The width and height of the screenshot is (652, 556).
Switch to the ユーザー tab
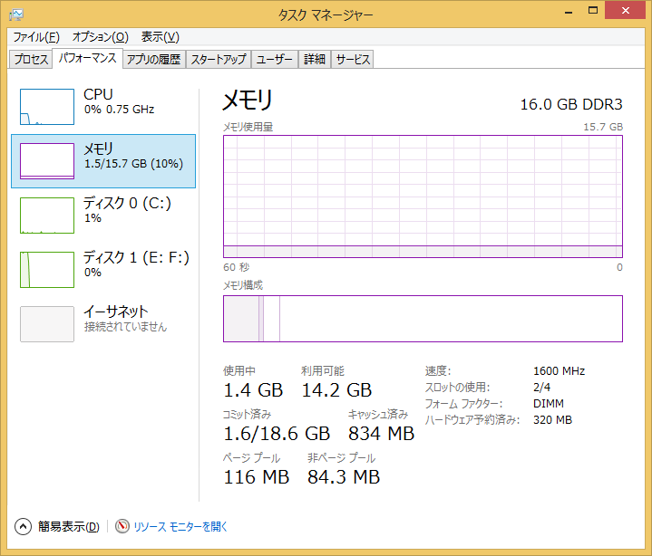coord(274,60)
